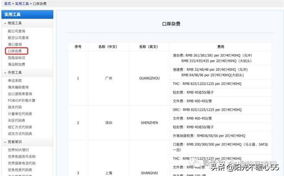Open 海运附加费 in sidebar
The image size is (284, 176).
click(x=16, y=64)
